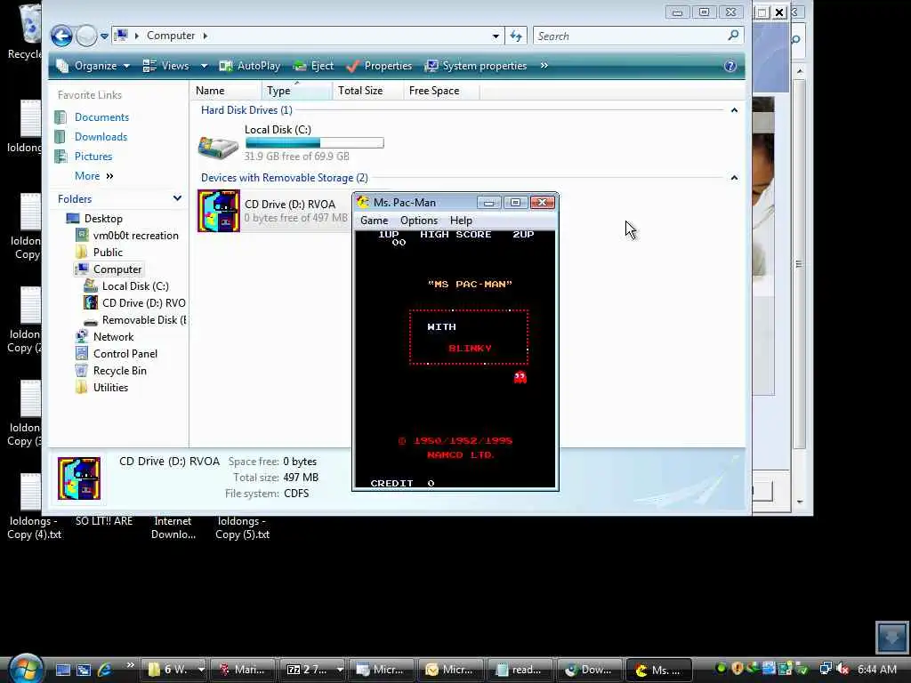Select the Local Disk (C:) drive icon
The height and width of the screenshot is (683, 911).
[218, 147]
